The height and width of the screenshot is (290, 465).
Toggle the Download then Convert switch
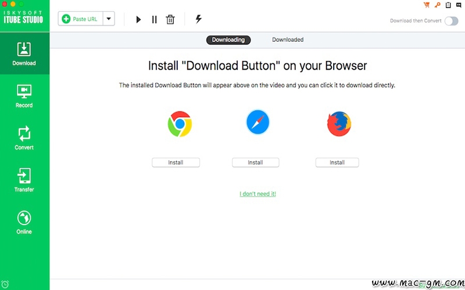[x=452, y=21]
